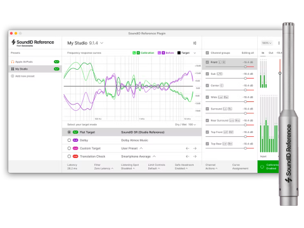Screen dimensions: 304x228
Task: Go to previous Custom Target preset arrow
Action: (187, 148)
